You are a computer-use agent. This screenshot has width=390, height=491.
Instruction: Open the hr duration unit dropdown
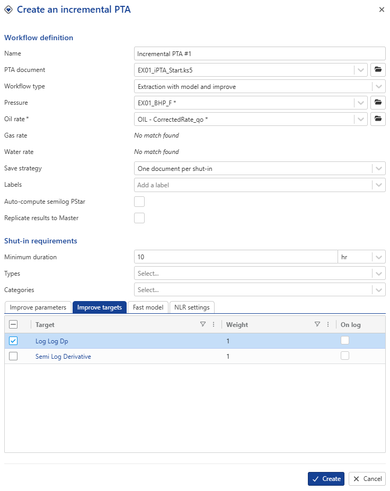pos(378,257)
